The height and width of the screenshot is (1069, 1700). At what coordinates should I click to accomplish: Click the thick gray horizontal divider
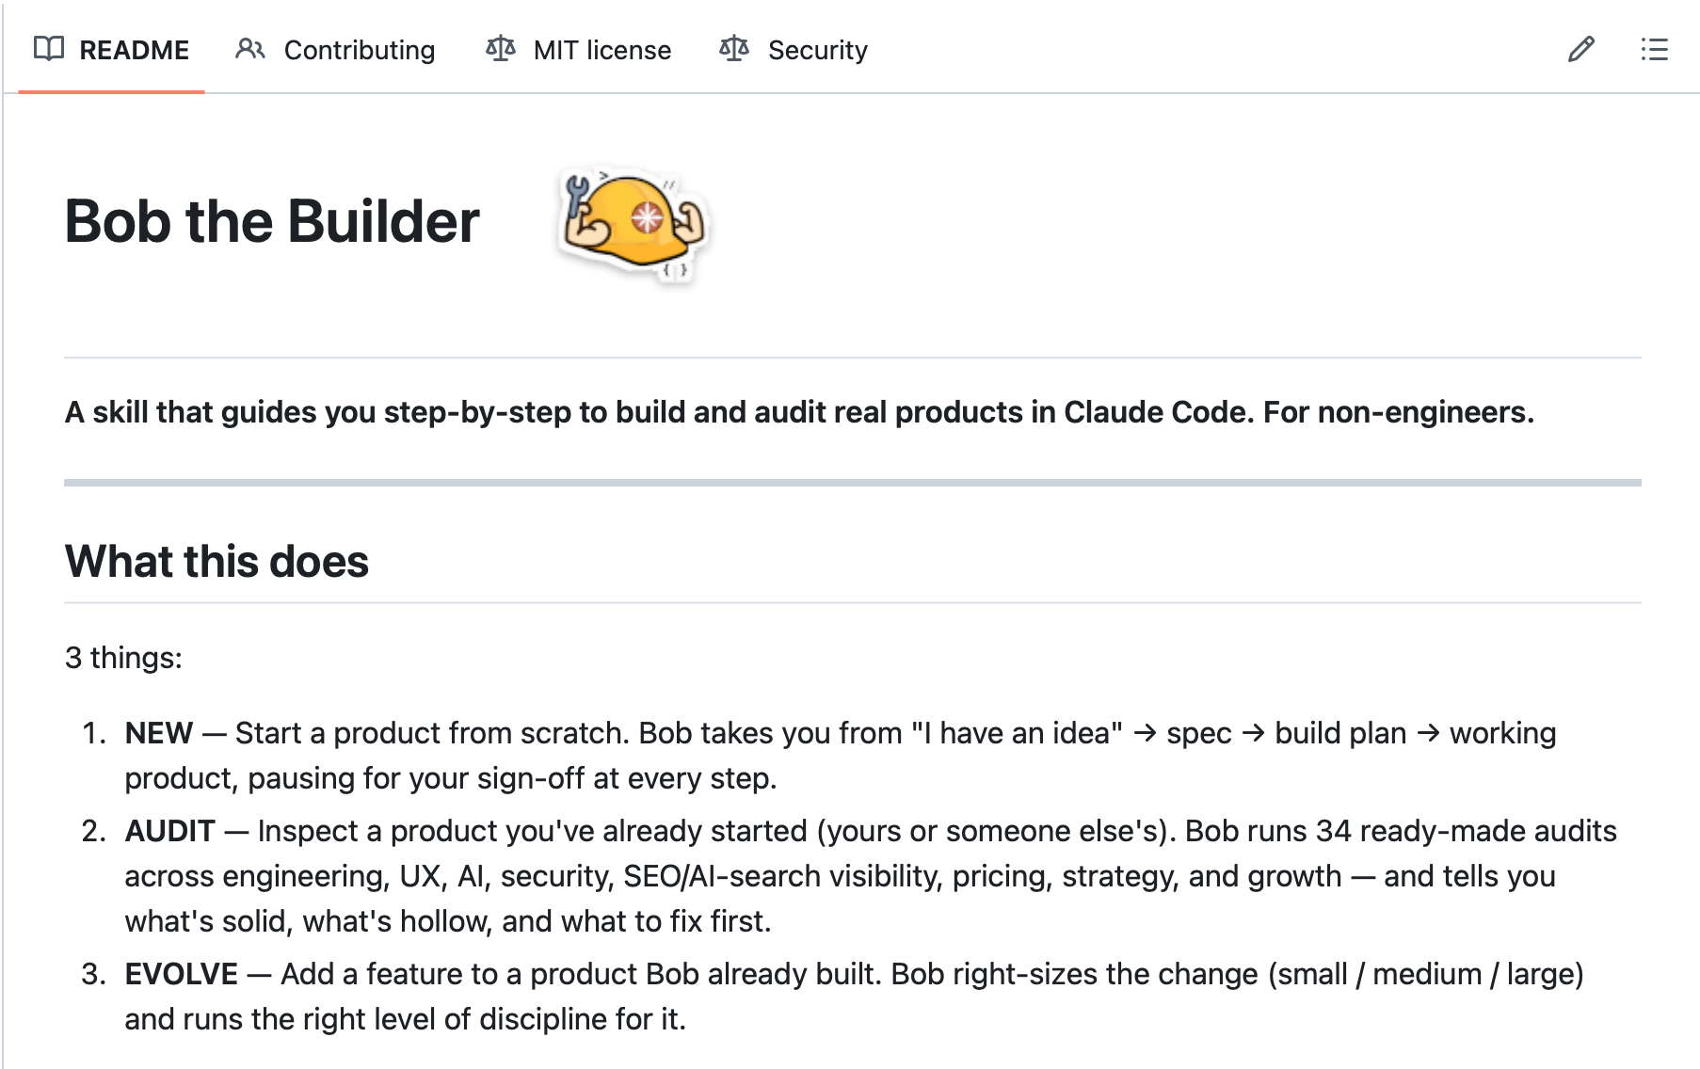coord(853,483)
